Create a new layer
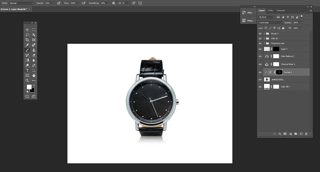This screenshot has height=172, width=320. click(x=301, y=134)
